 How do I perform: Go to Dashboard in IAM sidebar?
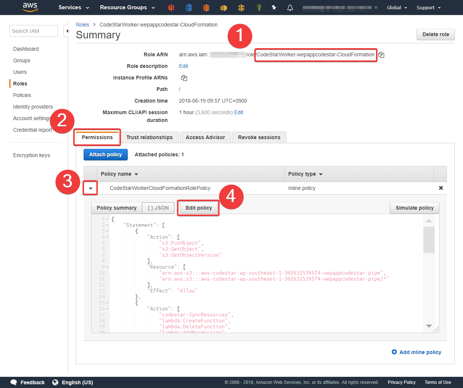[x=26, y=49]
